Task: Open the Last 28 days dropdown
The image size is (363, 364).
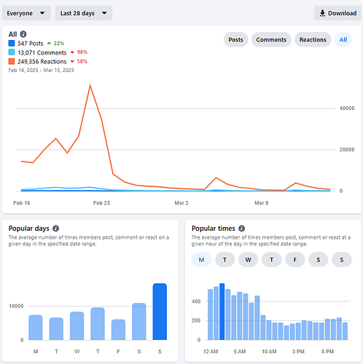Action: [84, 13]
